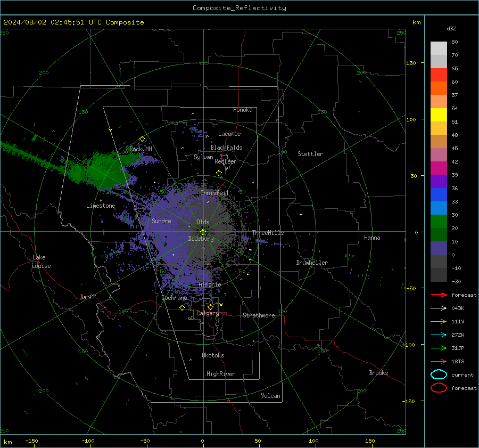Click the Limestone label
The width and height of the screenshot is (479, 448).
tap(101, 206)
